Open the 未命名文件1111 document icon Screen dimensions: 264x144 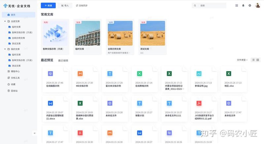[169, 103]
